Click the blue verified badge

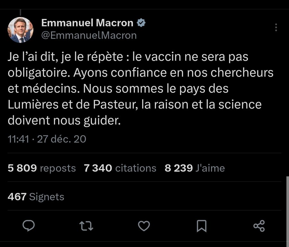(x=142, y=23)
